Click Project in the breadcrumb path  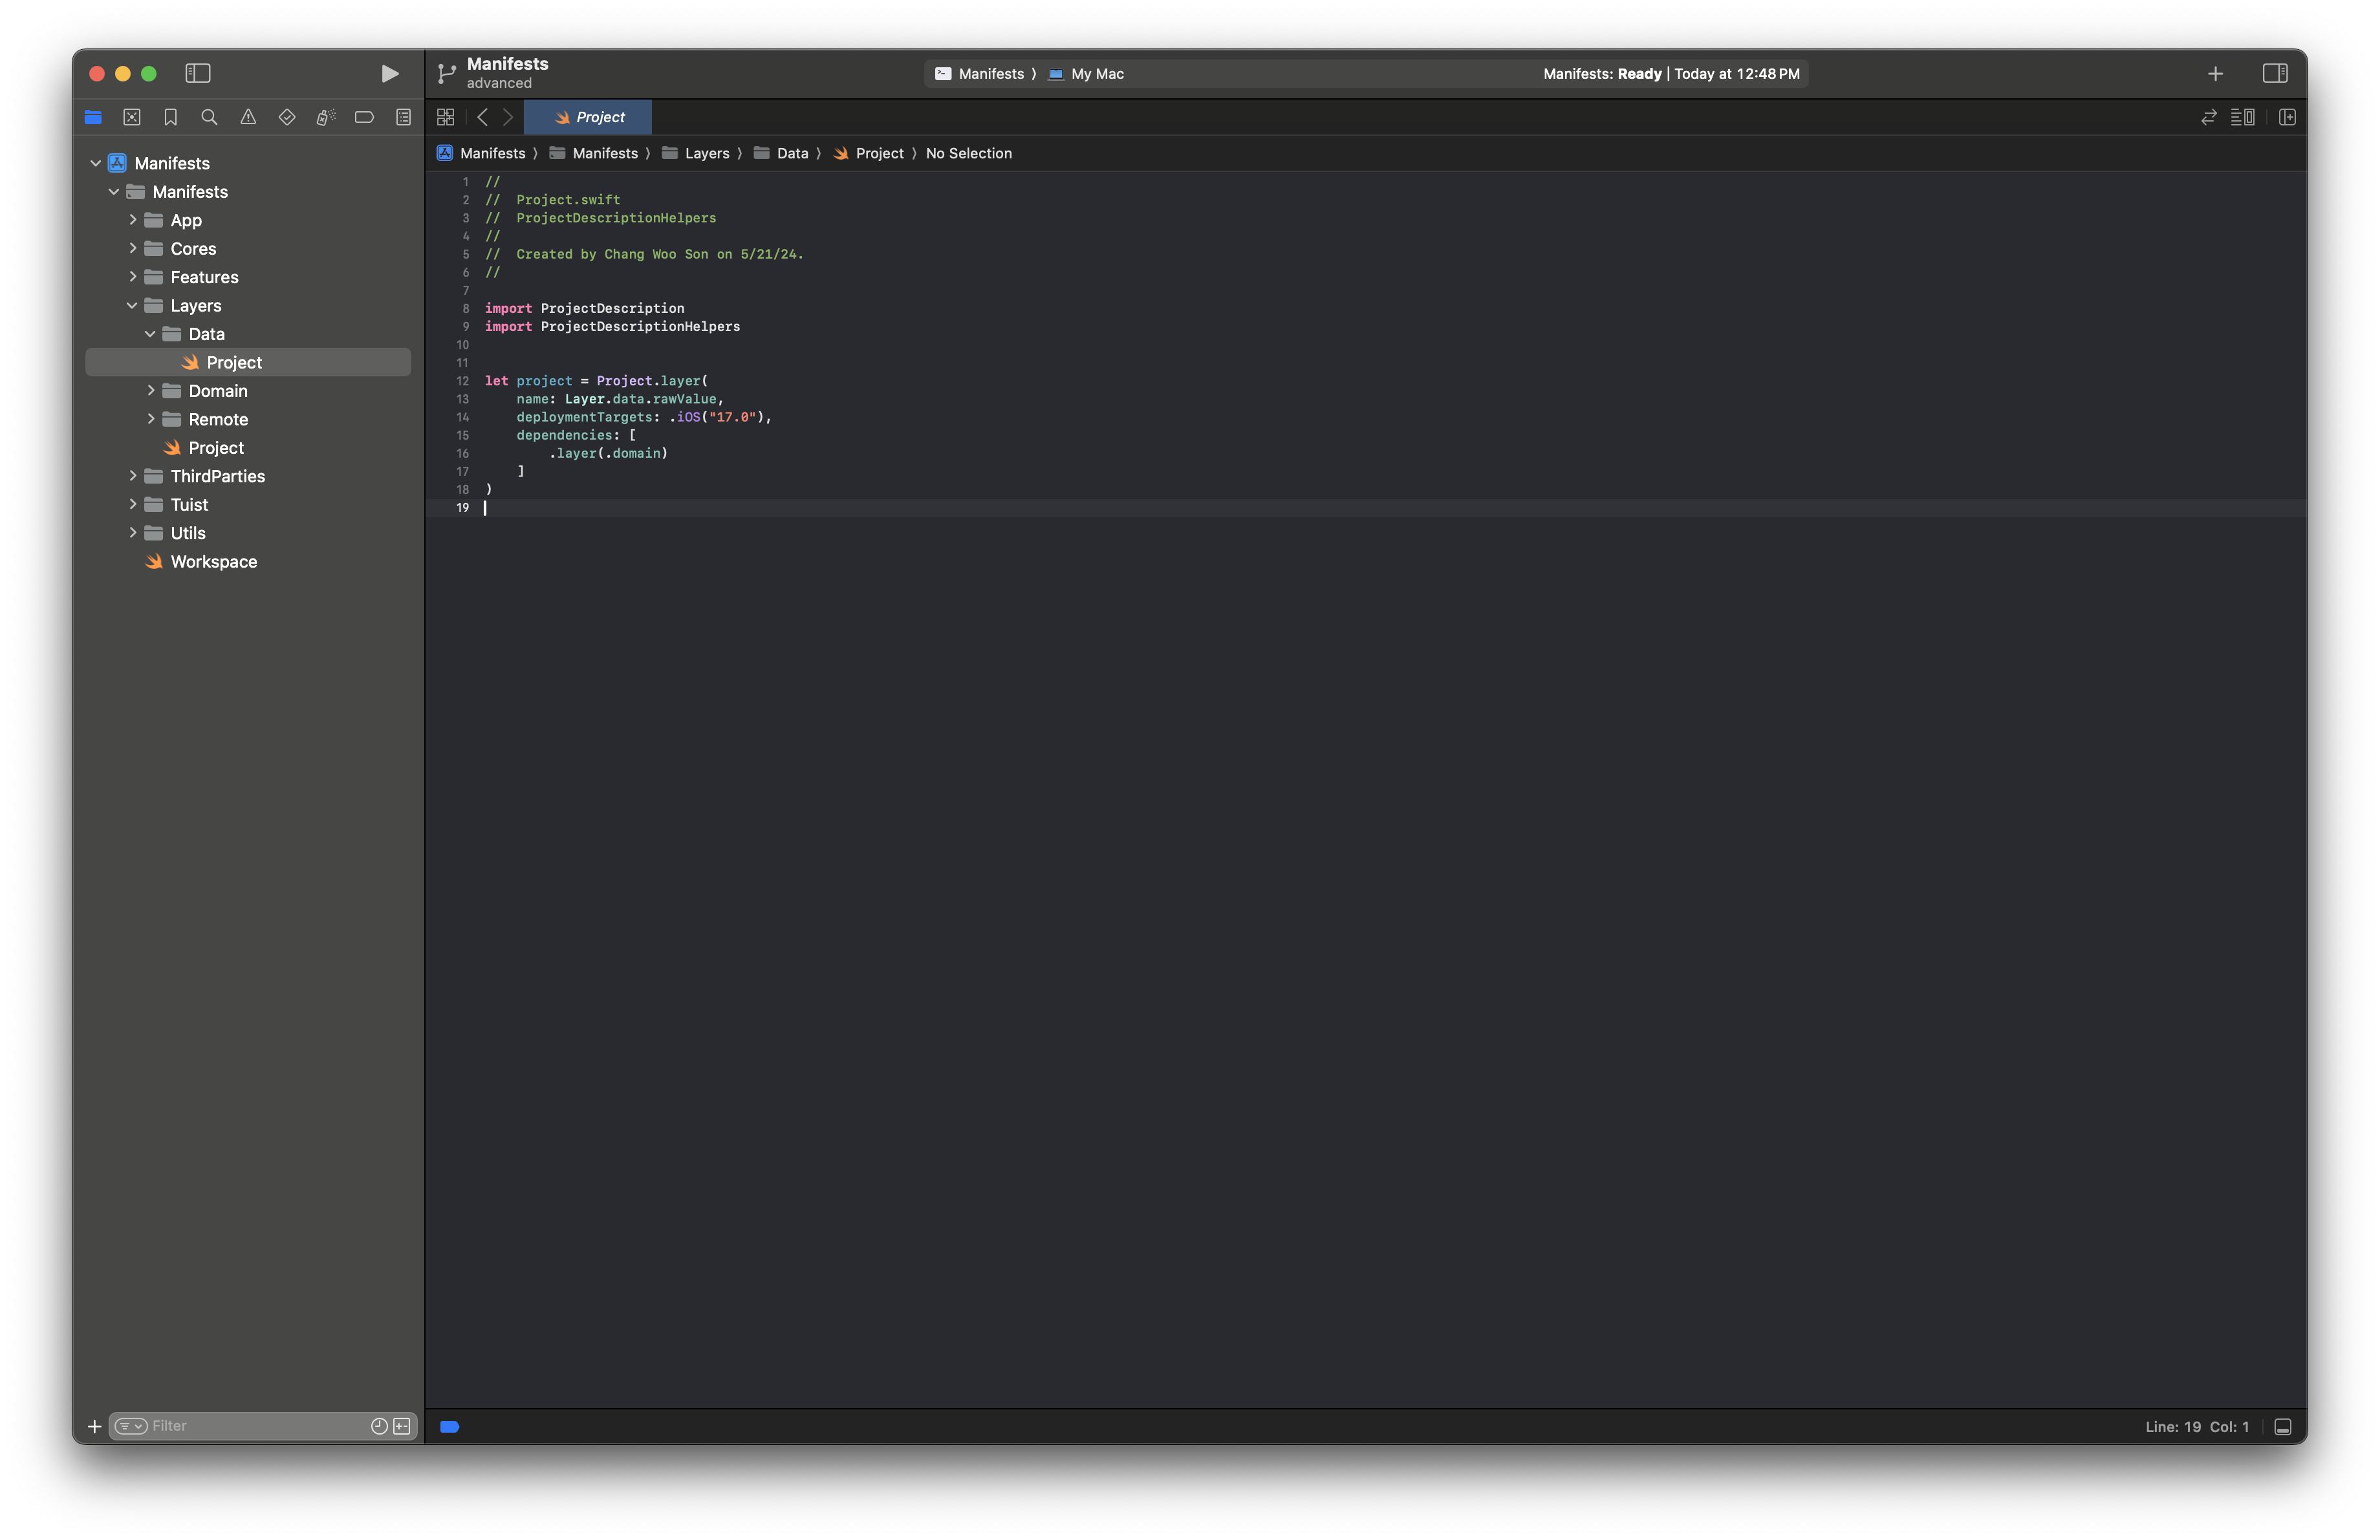coord(868,153)
